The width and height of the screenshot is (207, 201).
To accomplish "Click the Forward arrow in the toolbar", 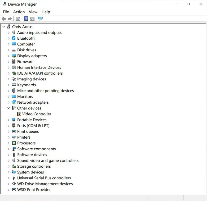I will click(10, 19).
